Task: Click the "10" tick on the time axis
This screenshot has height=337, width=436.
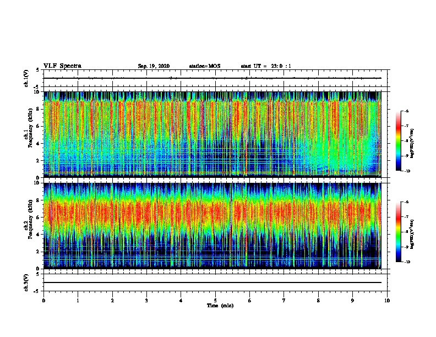Action: (x=387, y=301)
